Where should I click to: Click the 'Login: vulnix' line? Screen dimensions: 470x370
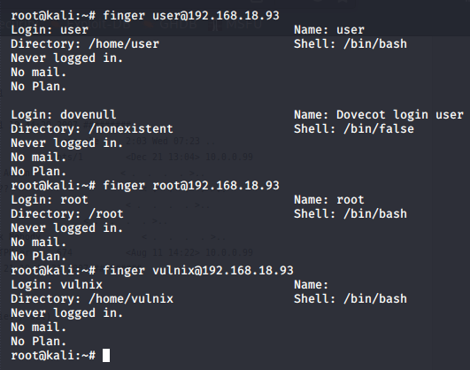click(57, 284)
